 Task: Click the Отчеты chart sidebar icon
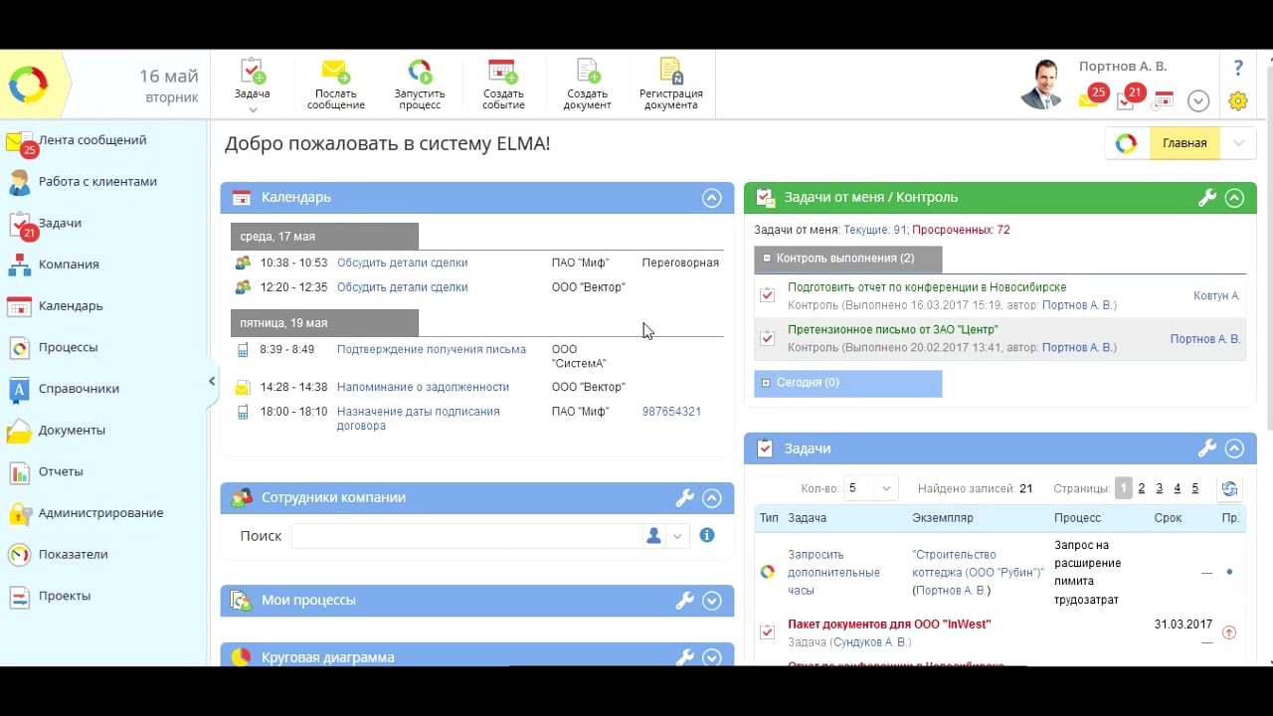[x=19, y=472]
